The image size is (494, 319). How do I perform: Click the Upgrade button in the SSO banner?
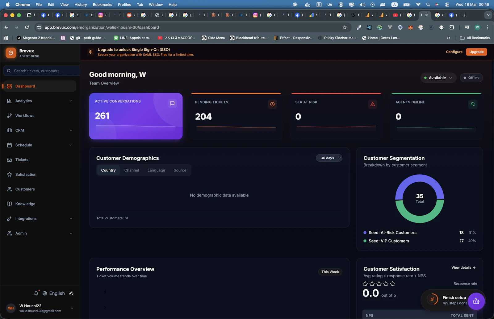[476, 52]
